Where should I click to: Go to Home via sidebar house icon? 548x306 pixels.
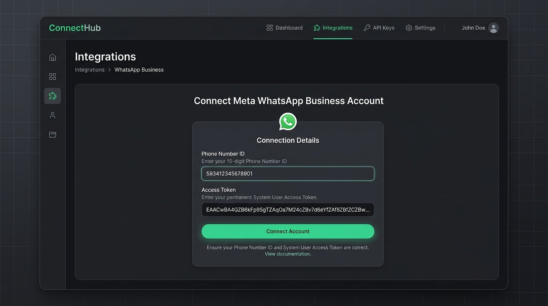click(53, 57)
